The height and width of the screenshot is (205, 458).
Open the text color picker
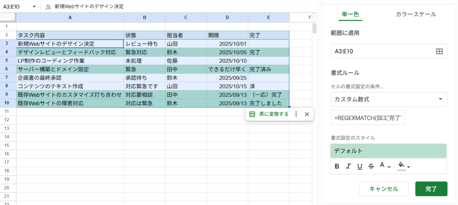(384, 166)
